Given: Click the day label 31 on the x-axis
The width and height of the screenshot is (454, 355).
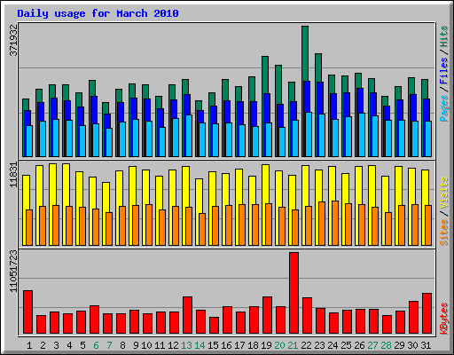Looking at the screenshot, I should (426, 345).
